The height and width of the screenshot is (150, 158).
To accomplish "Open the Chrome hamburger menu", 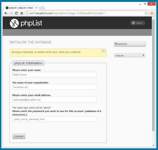I will coord(152,13).
